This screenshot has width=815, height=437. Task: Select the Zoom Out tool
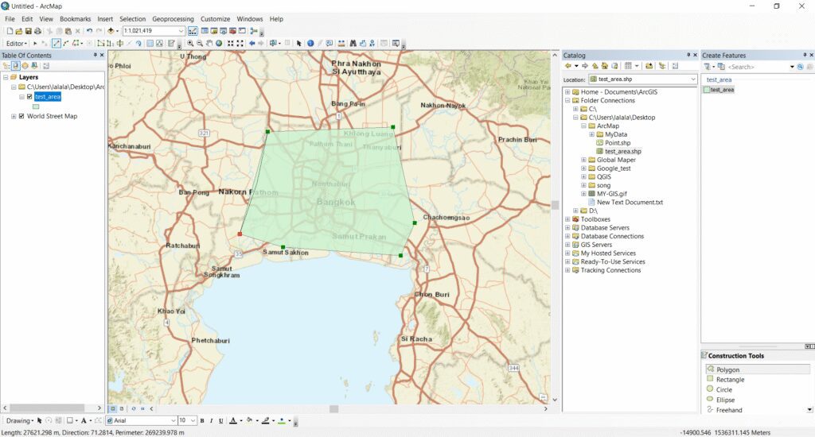pyautogui.click(x=200, y=44)
